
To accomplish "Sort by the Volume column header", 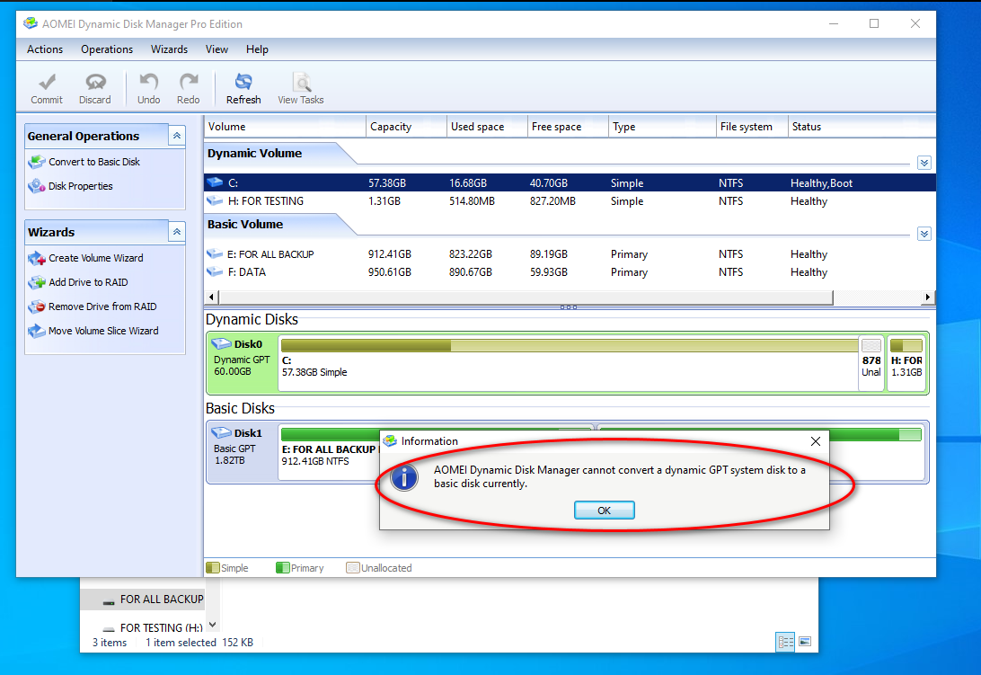I will pyautogui.click(x=285, y=127).
